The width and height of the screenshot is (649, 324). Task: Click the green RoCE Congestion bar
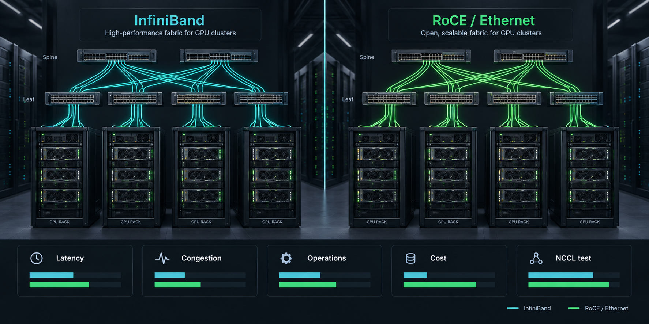click(x=177, y=285)
